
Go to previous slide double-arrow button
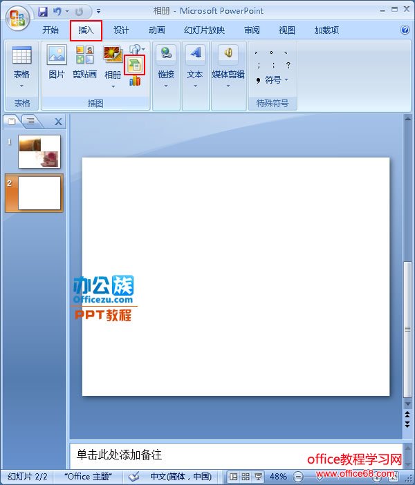[x=407, y=414]
